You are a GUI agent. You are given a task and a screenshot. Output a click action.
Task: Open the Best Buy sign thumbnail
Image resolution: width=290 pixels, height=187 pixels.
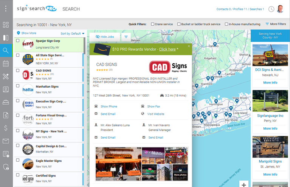tap(270, 55)
